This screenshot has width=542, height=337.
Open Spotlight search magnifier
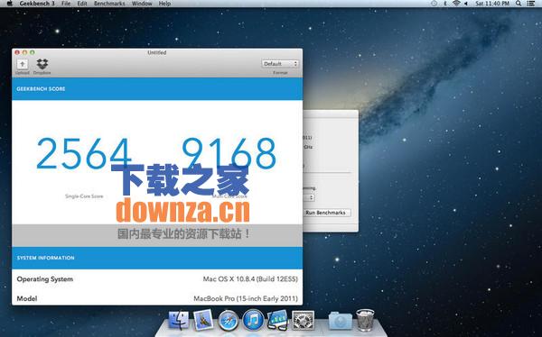tap(519, 4)
